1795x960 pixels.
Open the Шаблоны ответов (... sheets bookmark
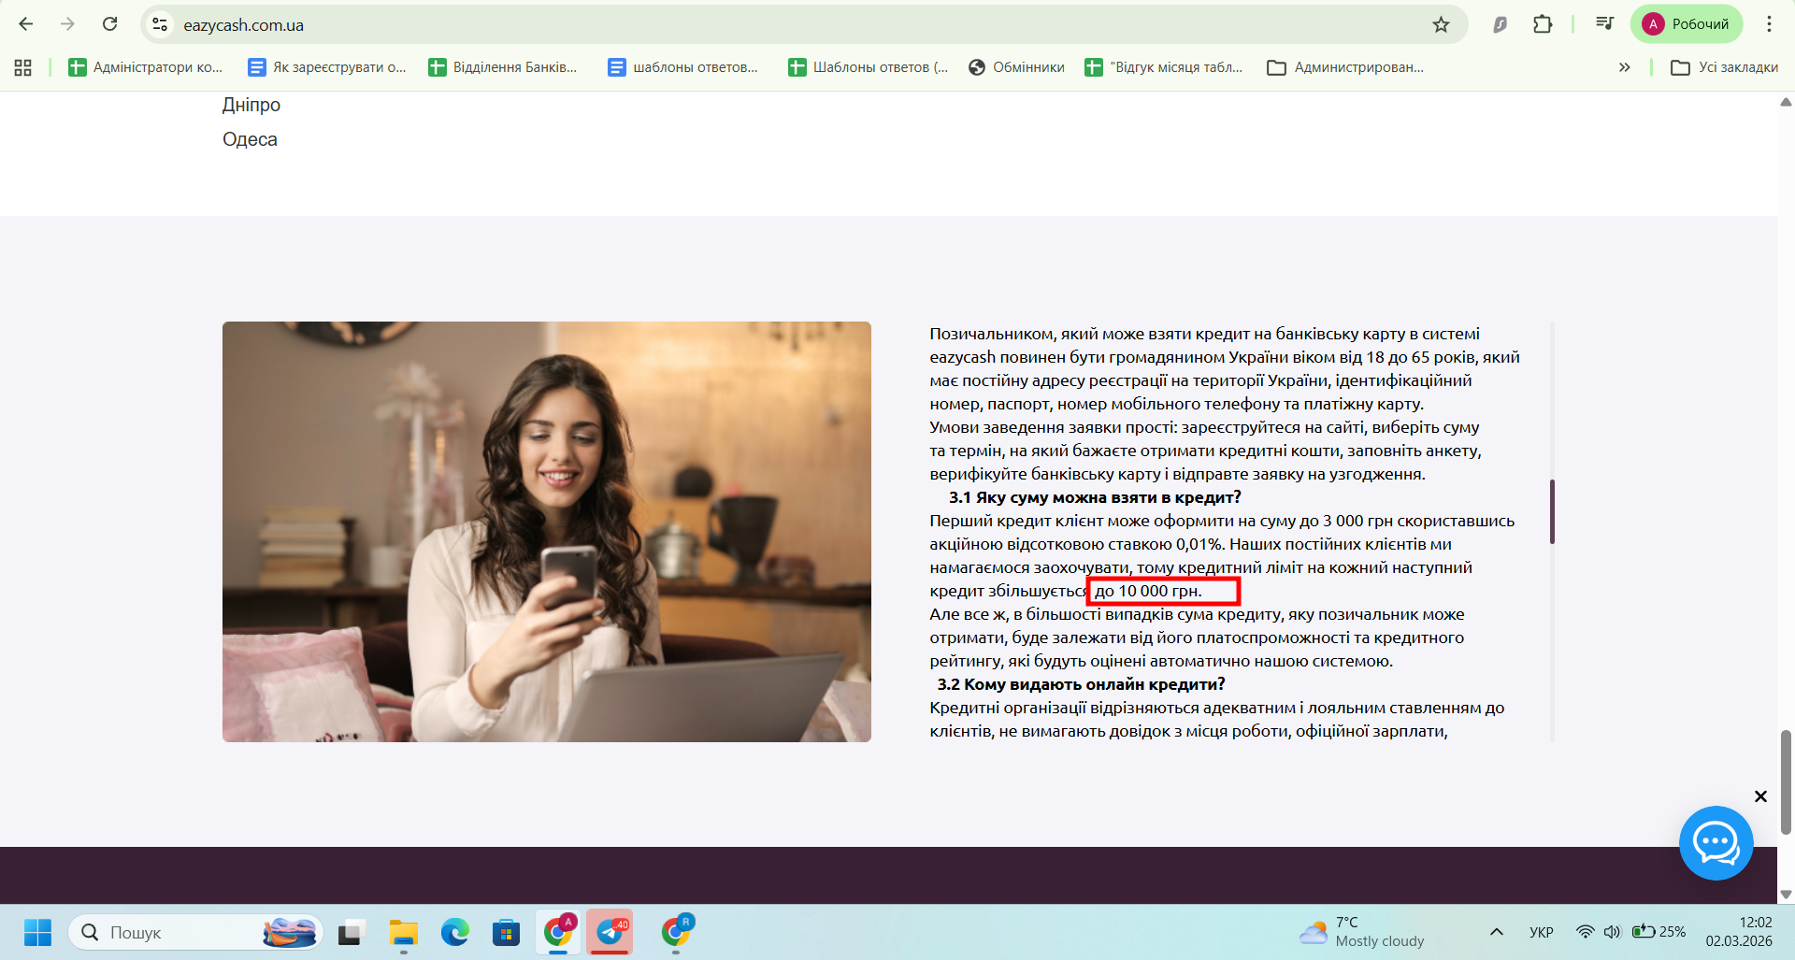coord(869,67)
